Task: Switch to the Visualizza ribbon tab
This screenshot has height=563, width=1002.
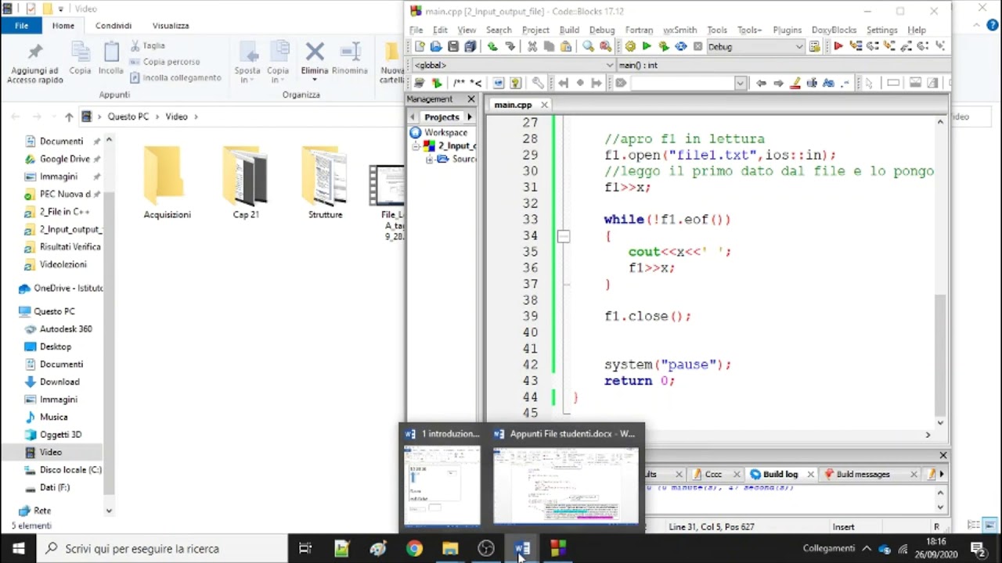Action: pyautogui.click(x=171, y=26)
